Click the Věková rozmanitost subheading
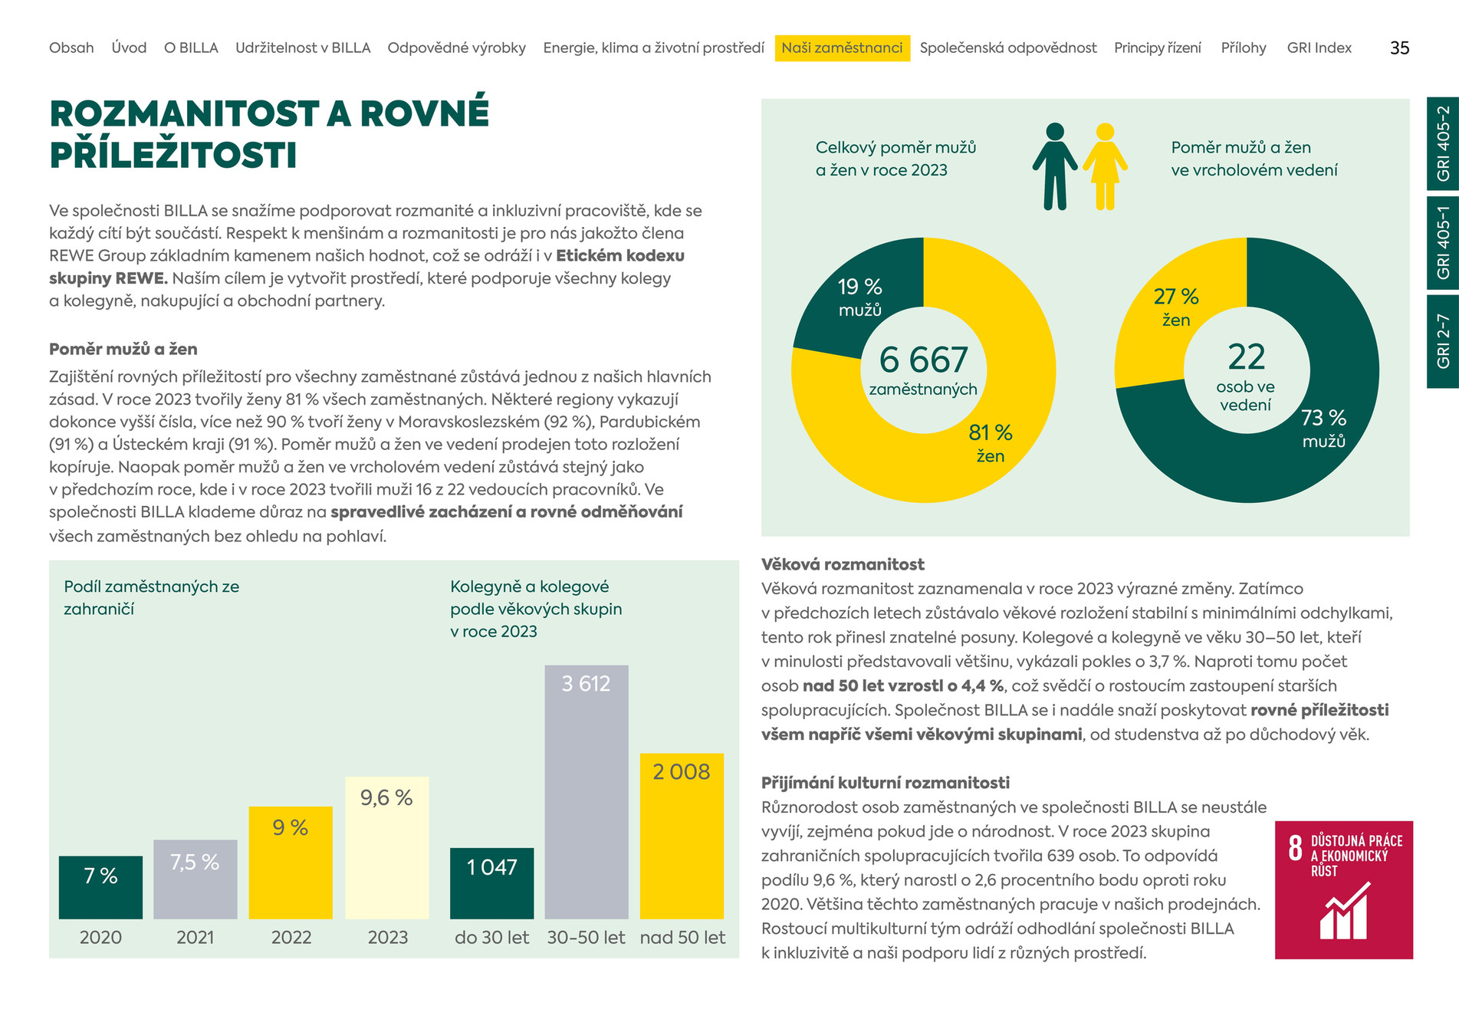Image resolution: width=1459 pixels, height=1032 pixels. point(843,564)
